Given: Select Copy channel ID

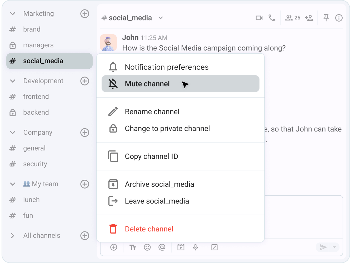Looking at the screenshot, I should coord(151,156).
